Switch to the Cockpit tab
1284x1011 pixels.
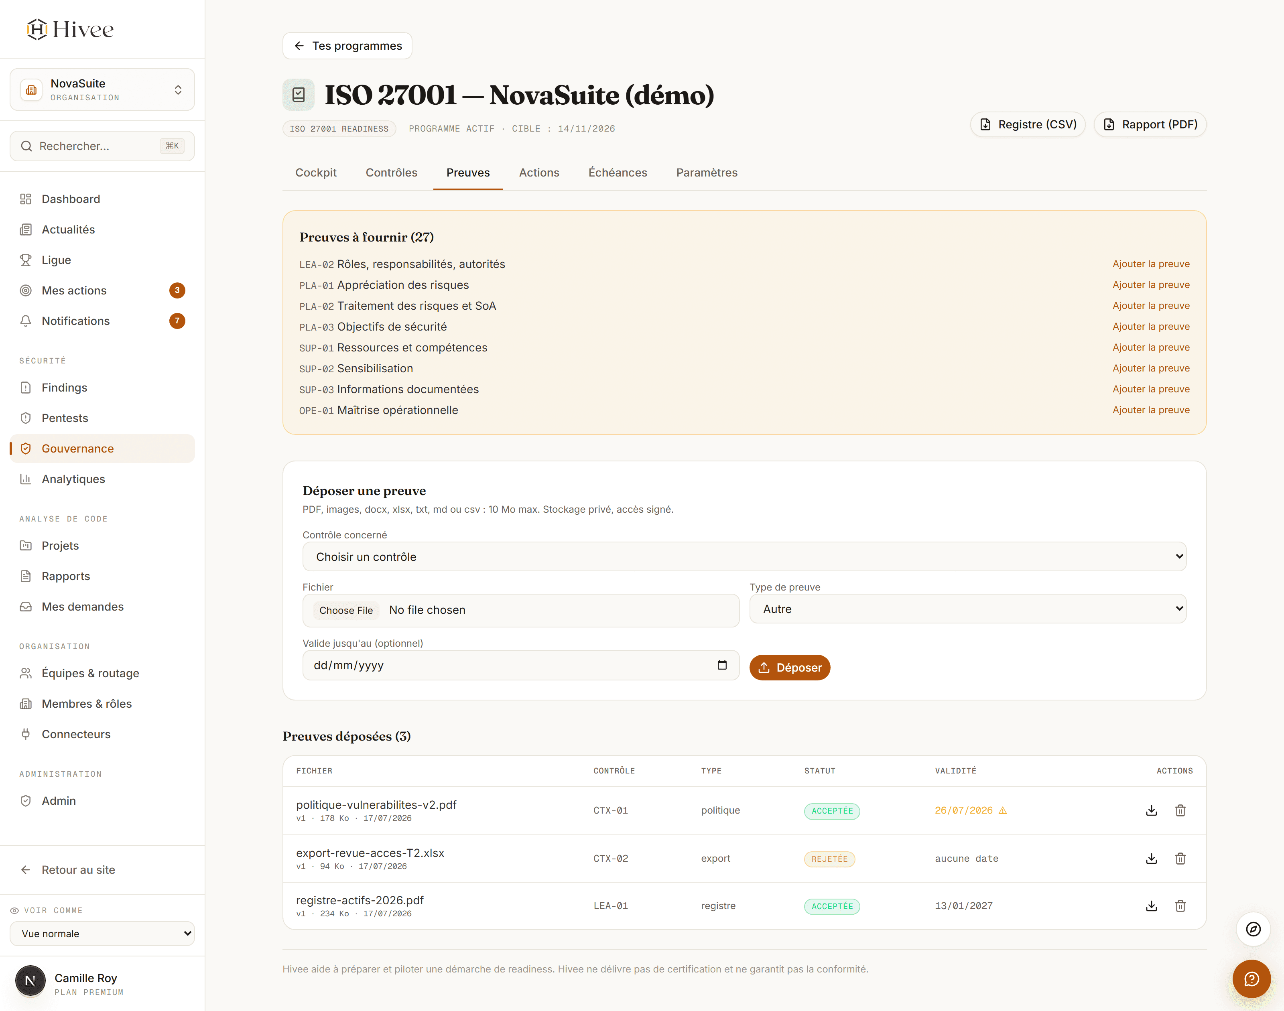click(x=316, y=172)
